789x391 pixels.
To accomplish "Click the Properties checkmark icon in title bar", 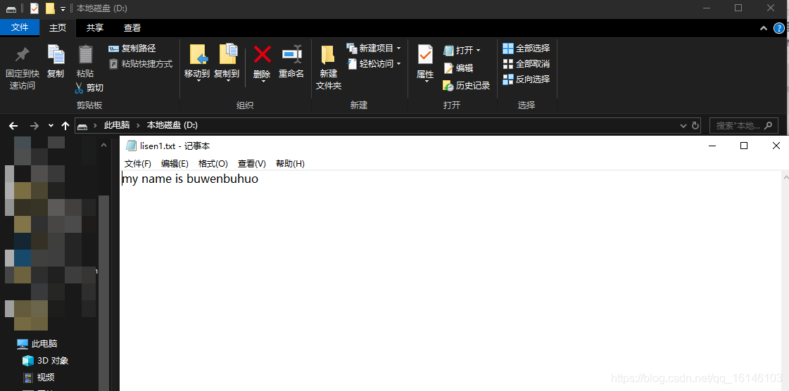I will click(34, 8).
